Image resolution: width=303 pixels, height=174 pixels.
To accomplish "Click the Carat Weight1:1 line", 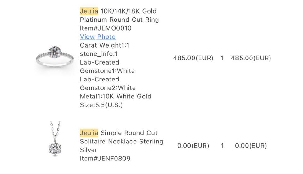I will (104, 45).
